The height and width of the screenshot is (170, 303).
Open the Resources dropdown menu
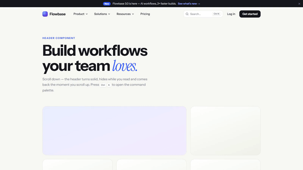click(125, 14)
